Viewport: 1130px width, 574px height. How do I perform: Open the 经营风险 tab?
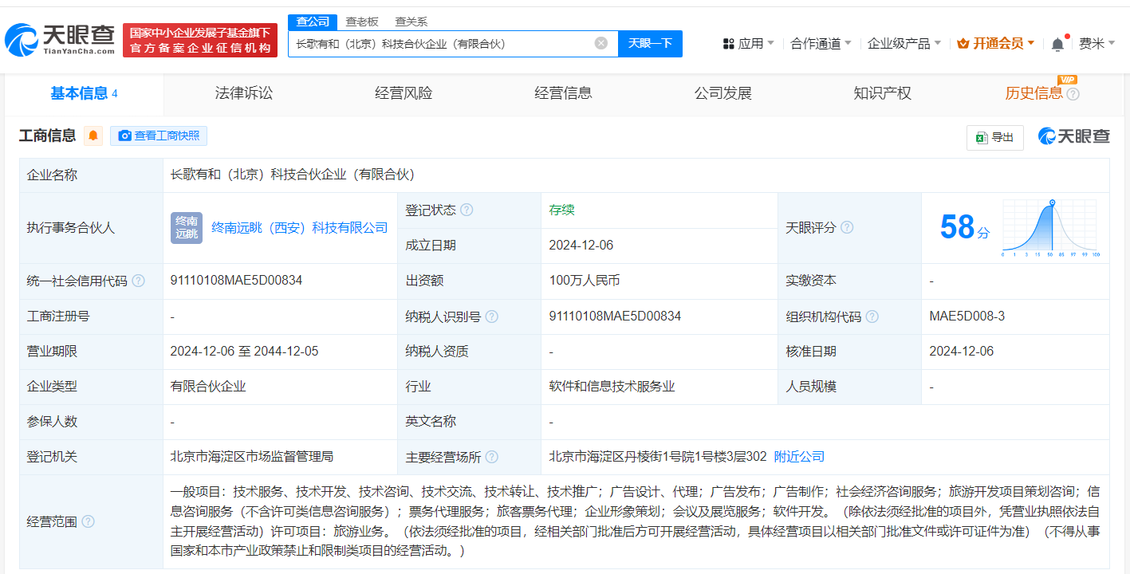point(404,93)
